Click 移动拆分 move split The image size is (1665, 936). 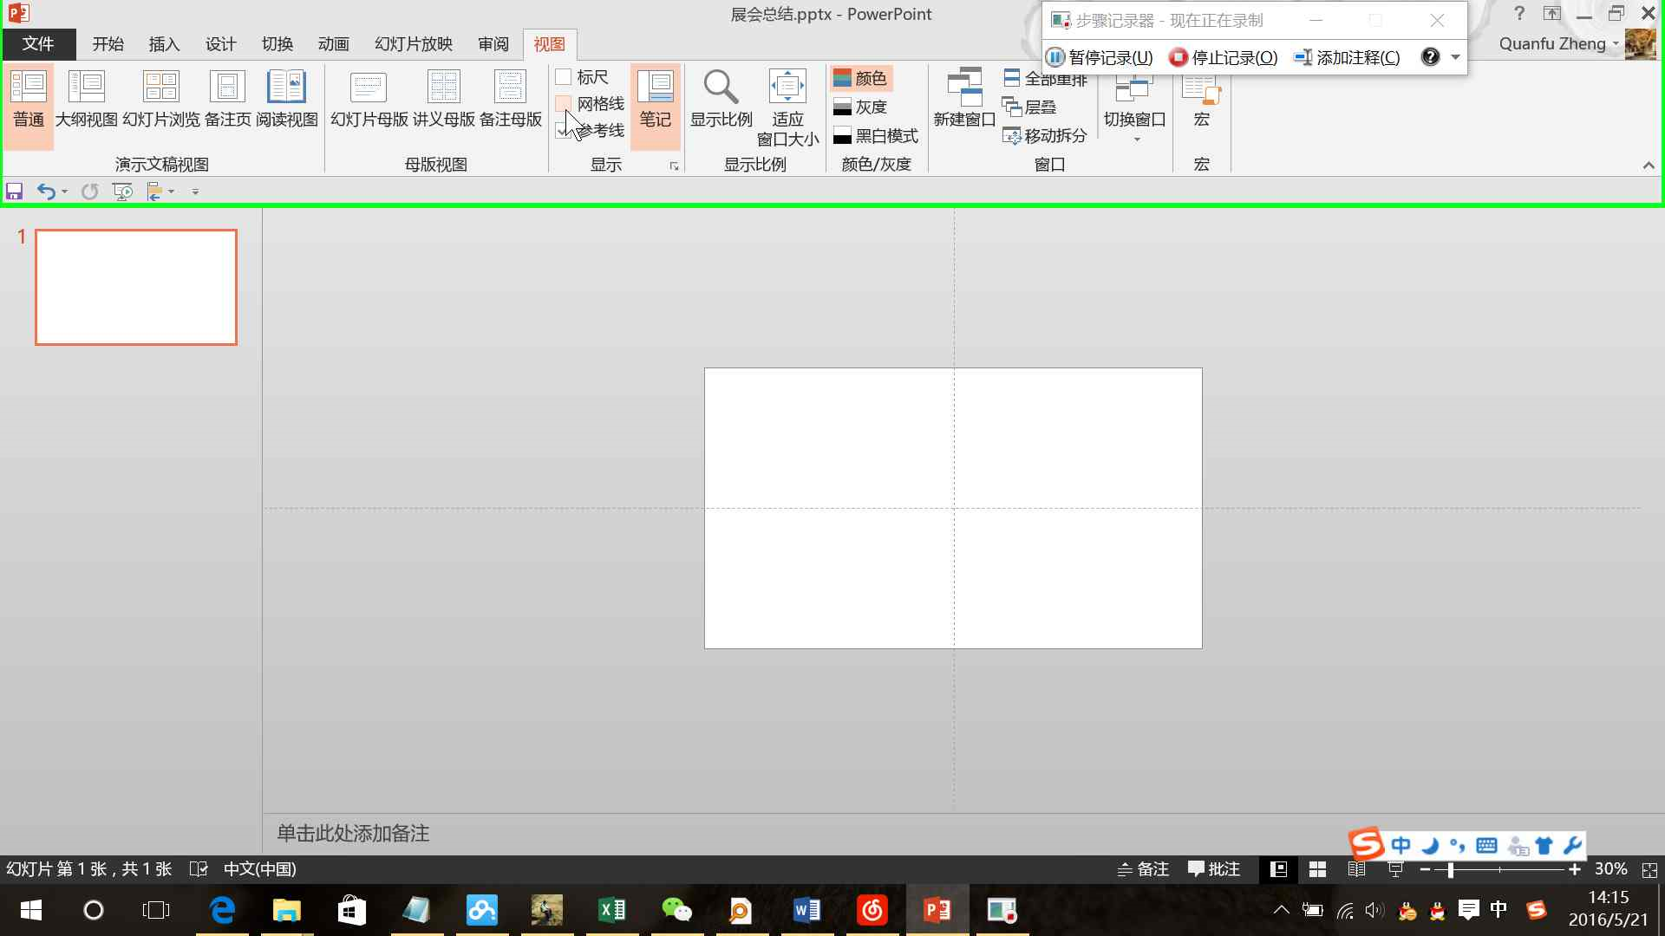tap(1044, 136)
